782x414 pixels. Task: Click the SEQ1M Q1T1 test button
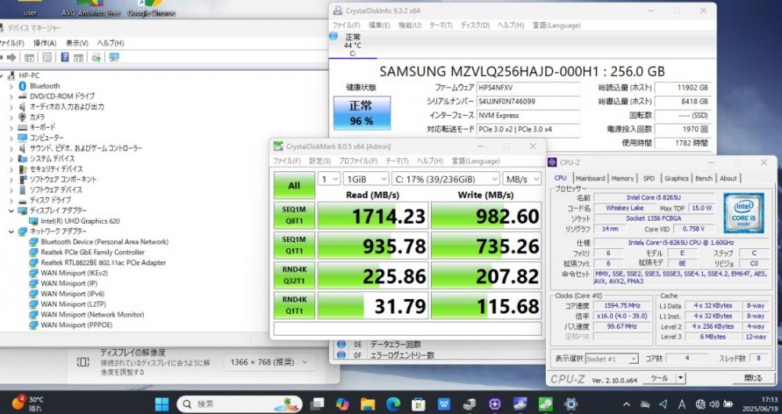click(x=294, y=246)
